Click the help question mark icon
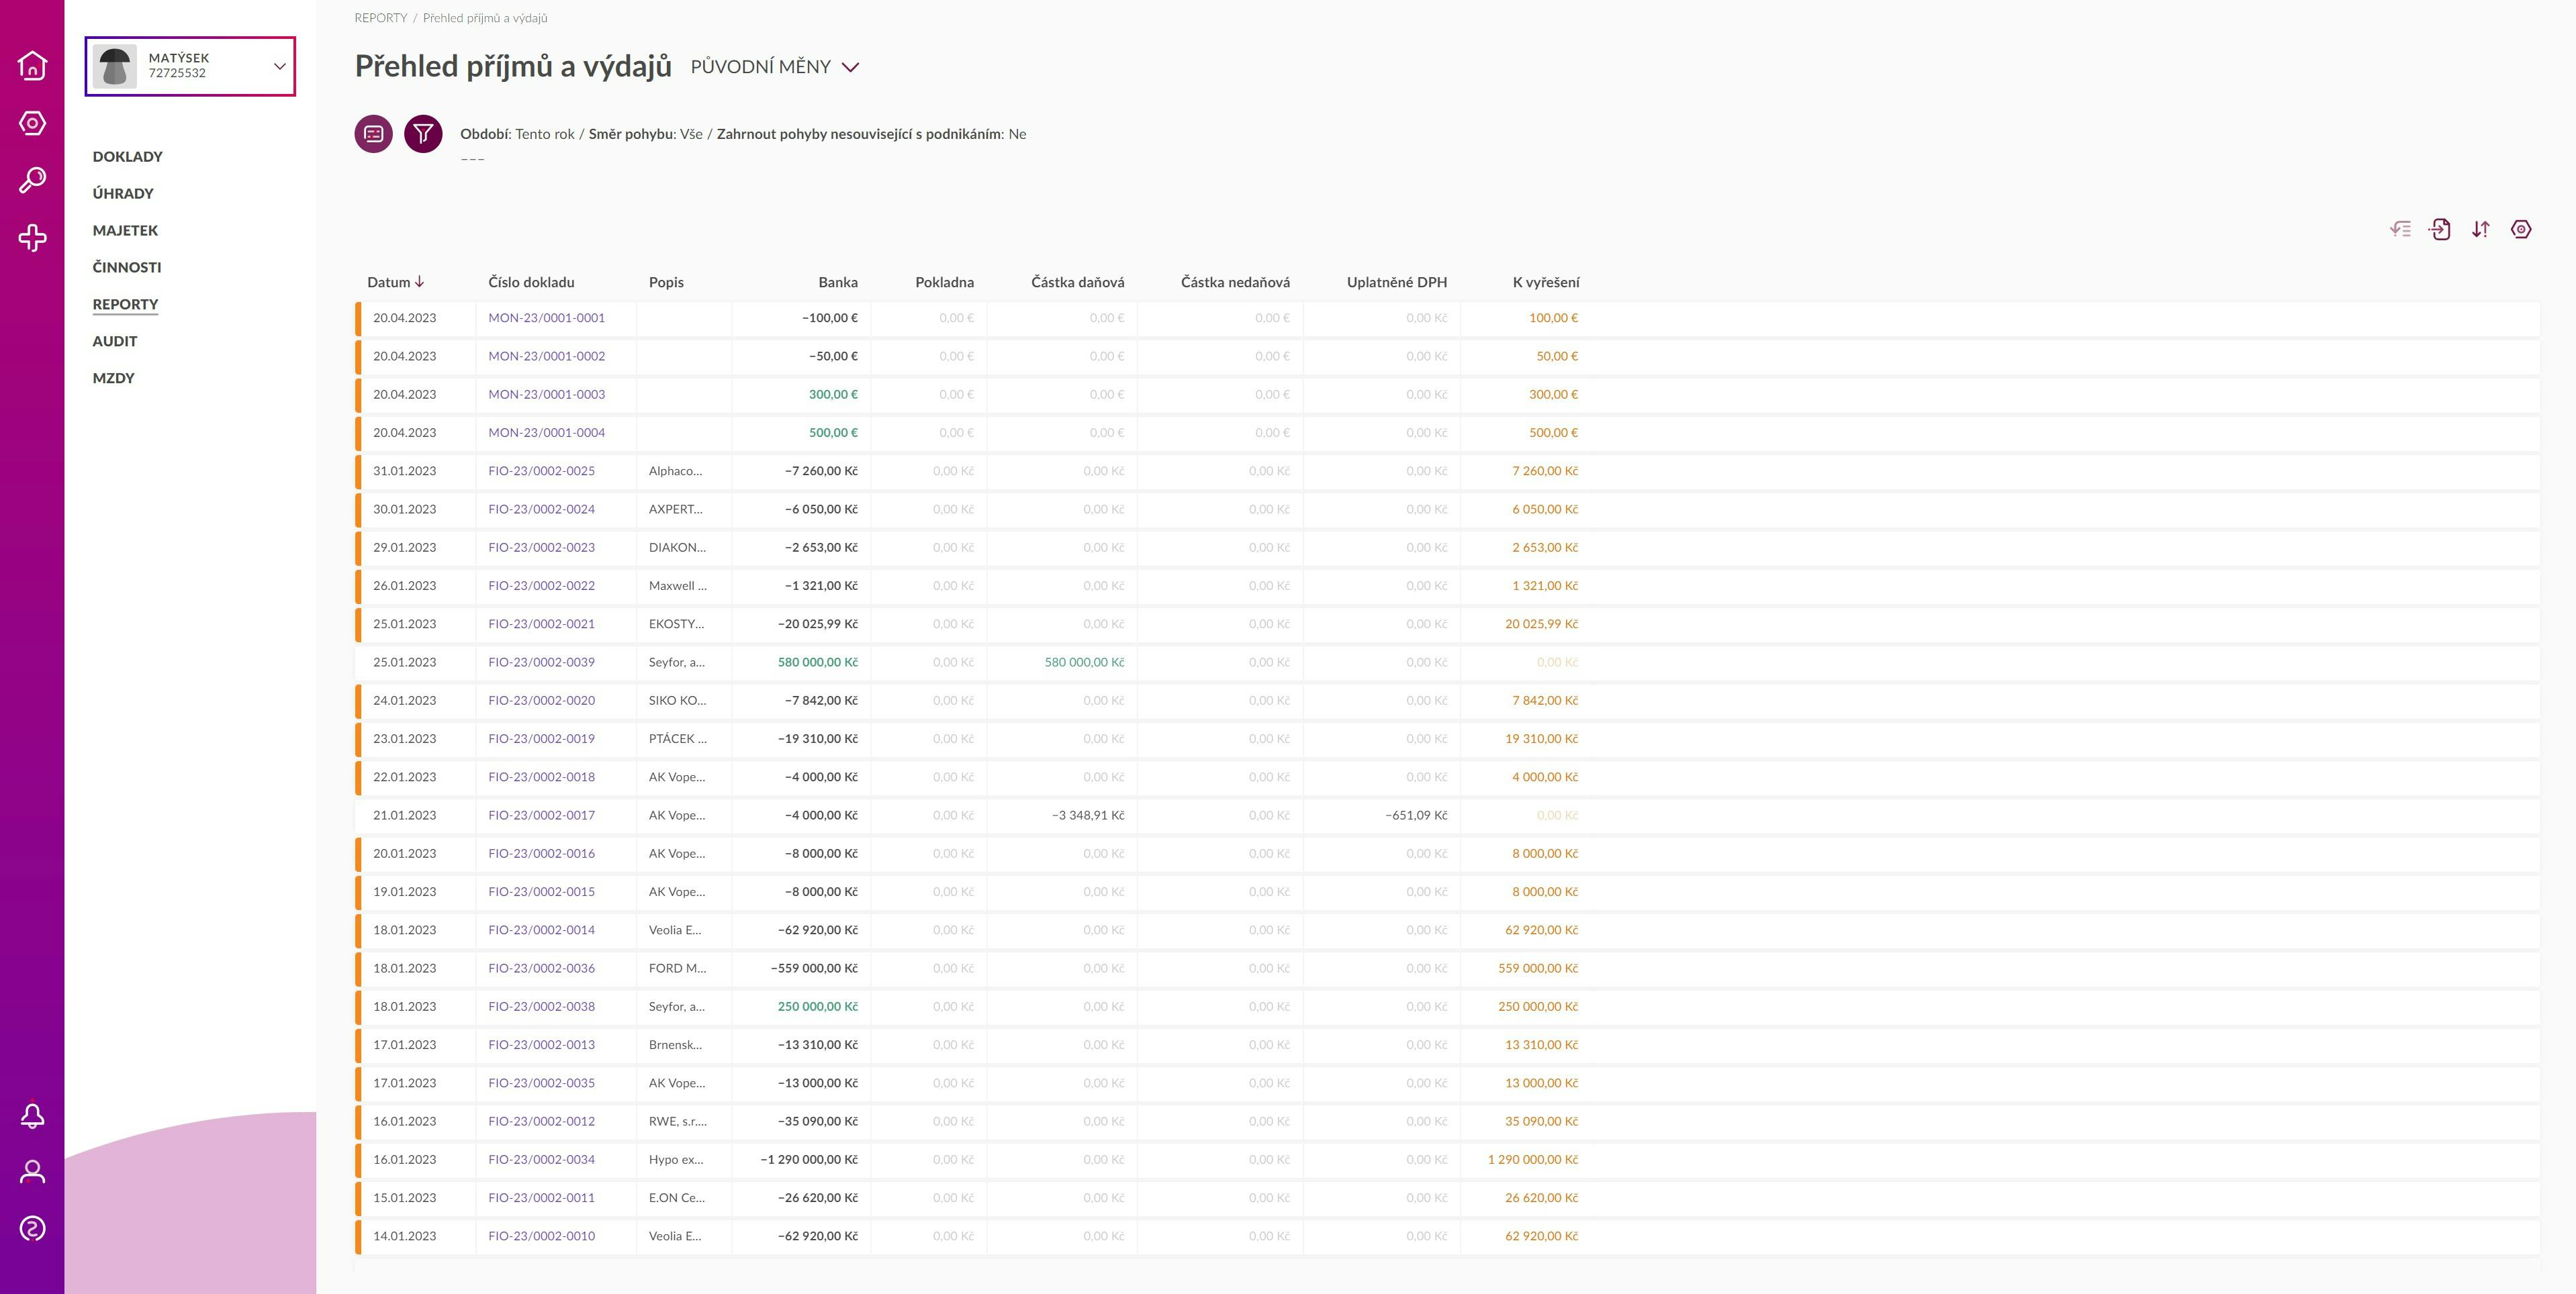 32,1228
